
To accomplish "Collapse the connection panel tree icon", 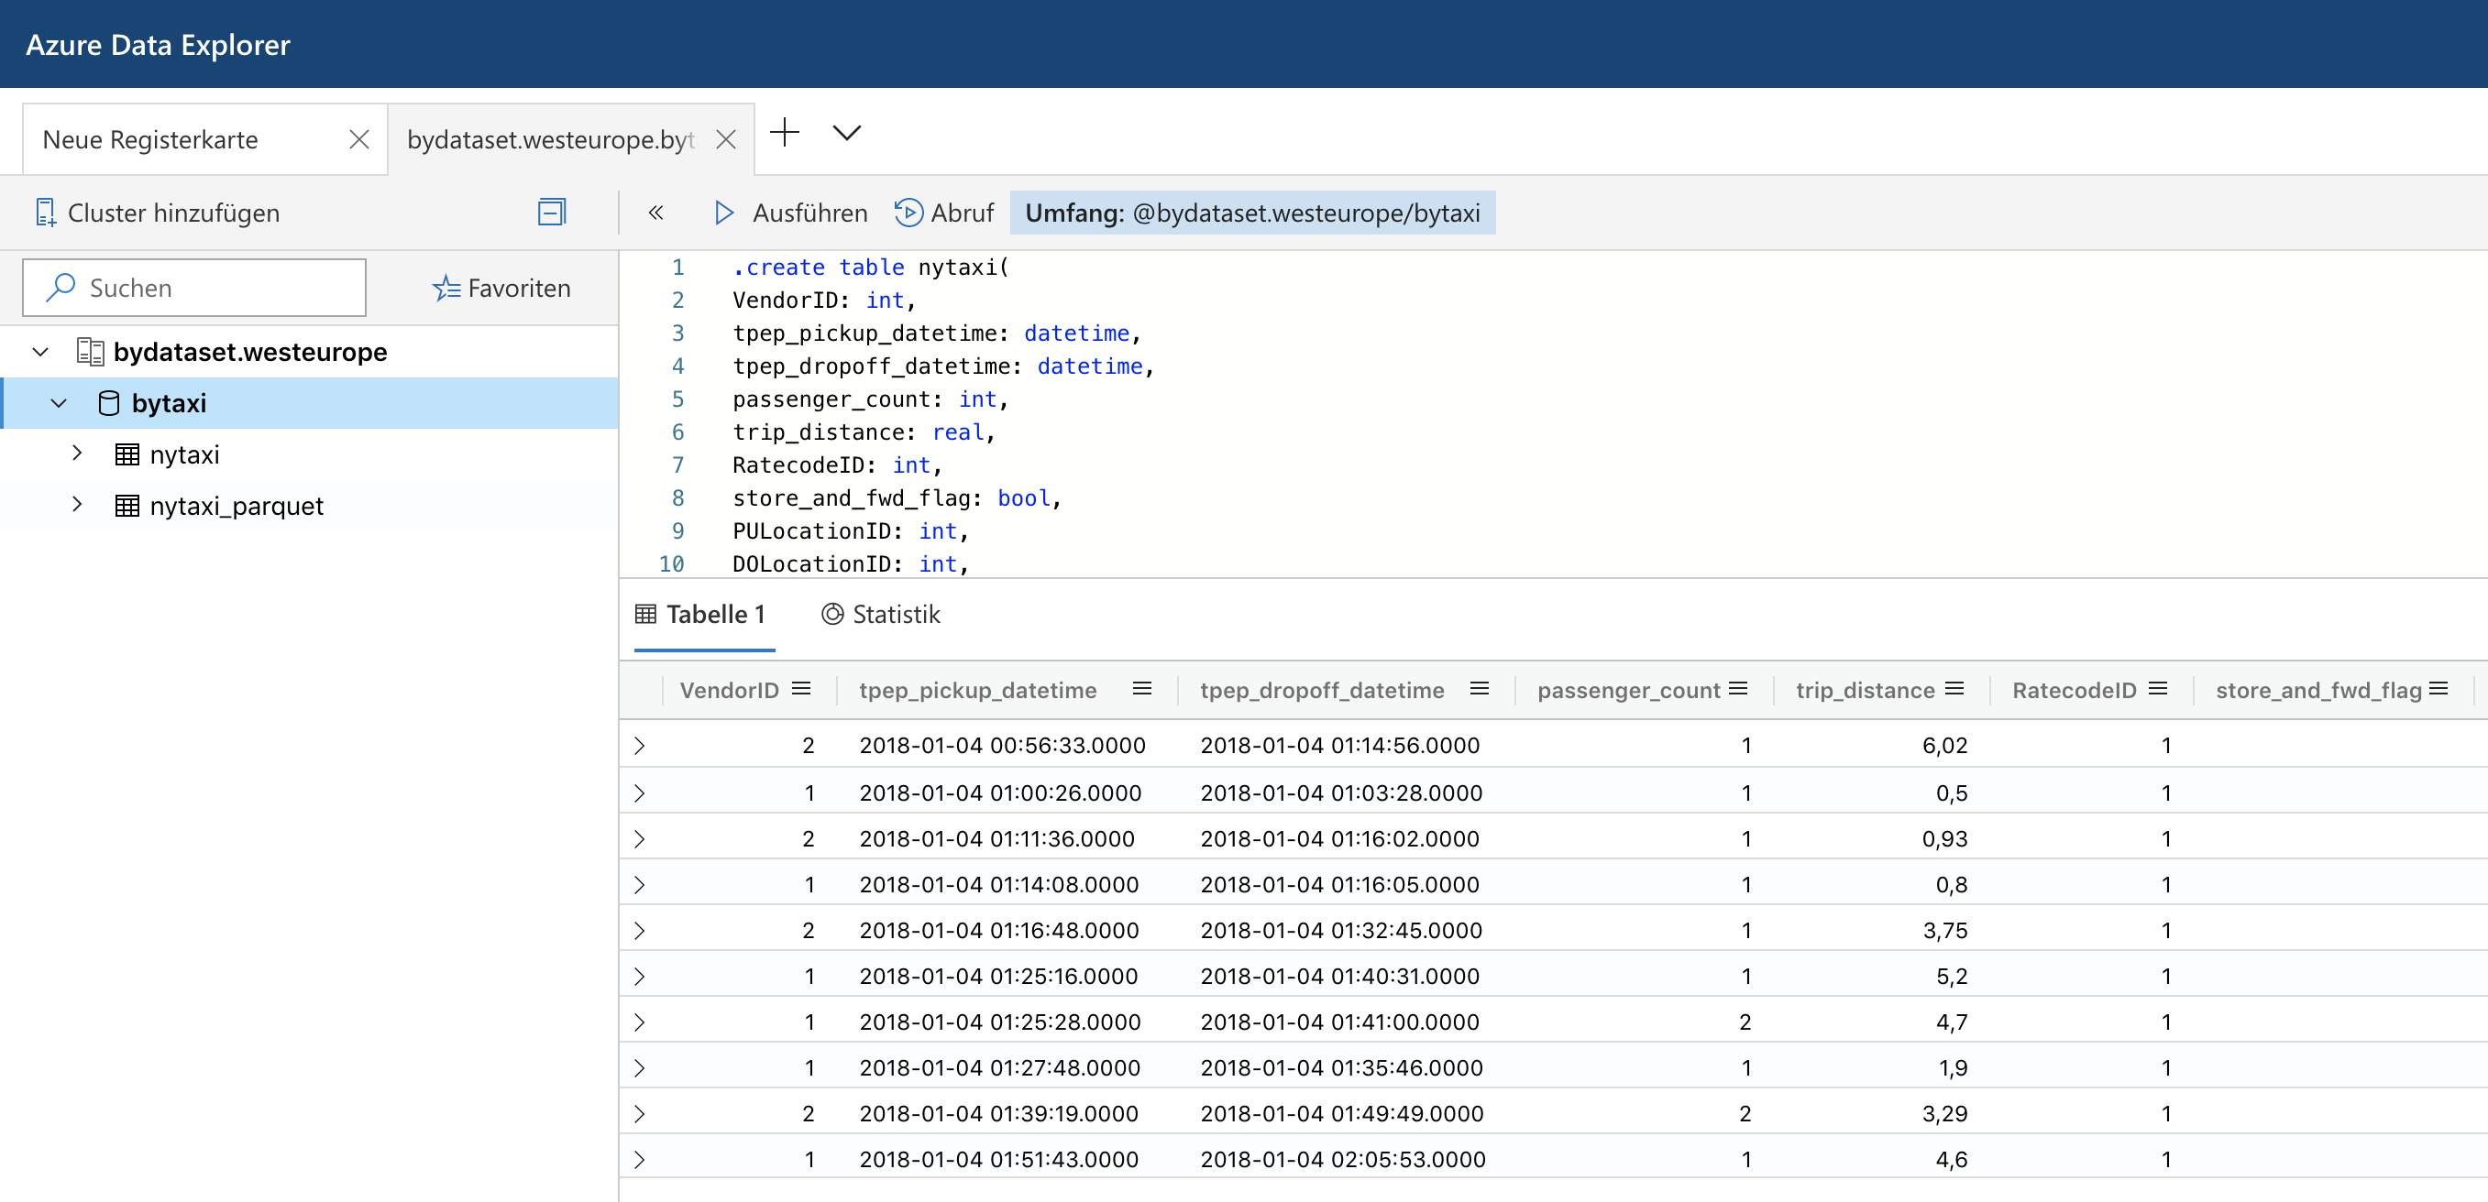I will [552, 212].
